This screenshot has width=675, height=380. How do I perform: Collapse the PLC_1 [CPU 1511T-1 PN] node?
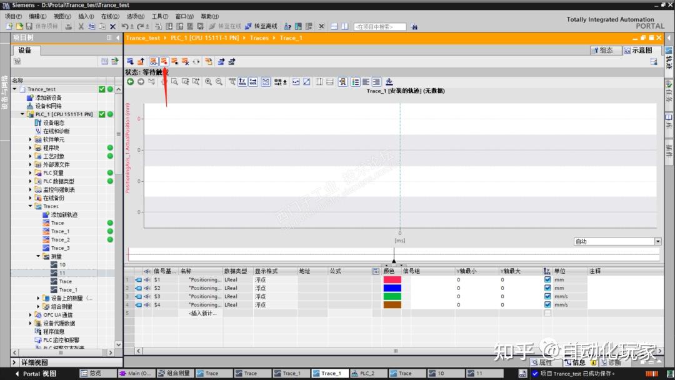tap(23, 114)
